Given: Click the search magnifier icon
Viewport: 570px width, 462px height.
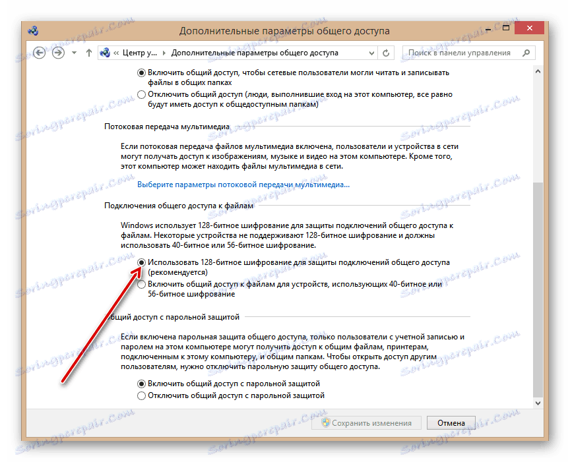Looking at the screenshot, I should 526,51.
